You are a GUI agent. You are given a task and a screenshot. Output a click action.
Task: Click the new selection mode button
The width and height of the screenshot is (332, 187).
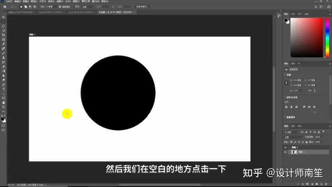pos(21,7)
